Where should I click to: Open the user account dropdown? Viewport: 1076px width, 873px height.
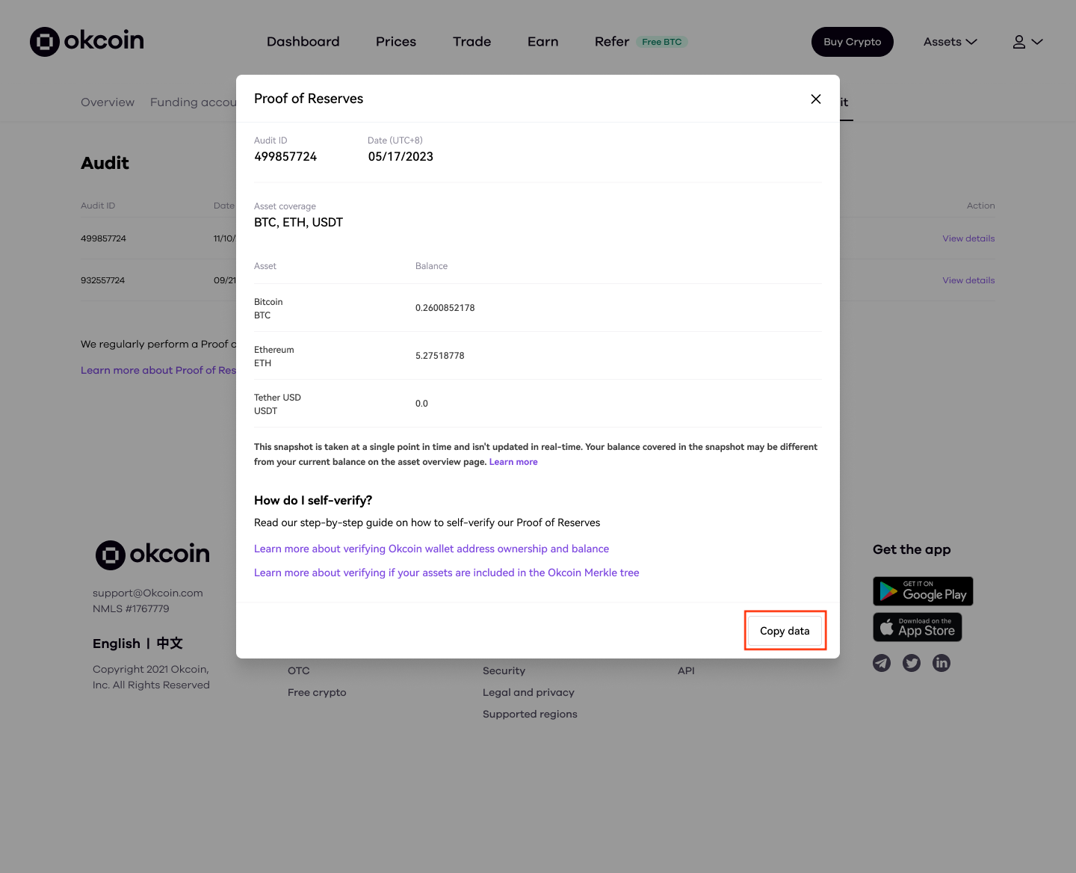click(x=1027, y=42)
